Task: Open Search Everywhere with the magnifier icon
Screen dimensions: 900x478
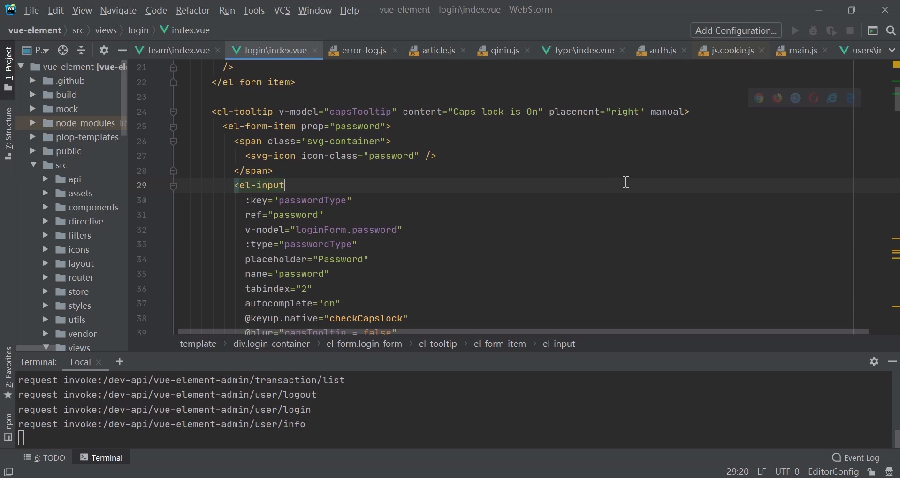Action: point(890,31)
